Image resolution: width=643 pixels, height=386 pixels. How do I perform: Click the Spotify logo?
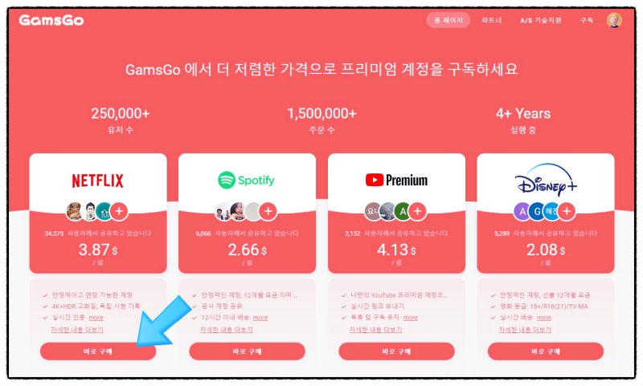(x=247, y=180)
